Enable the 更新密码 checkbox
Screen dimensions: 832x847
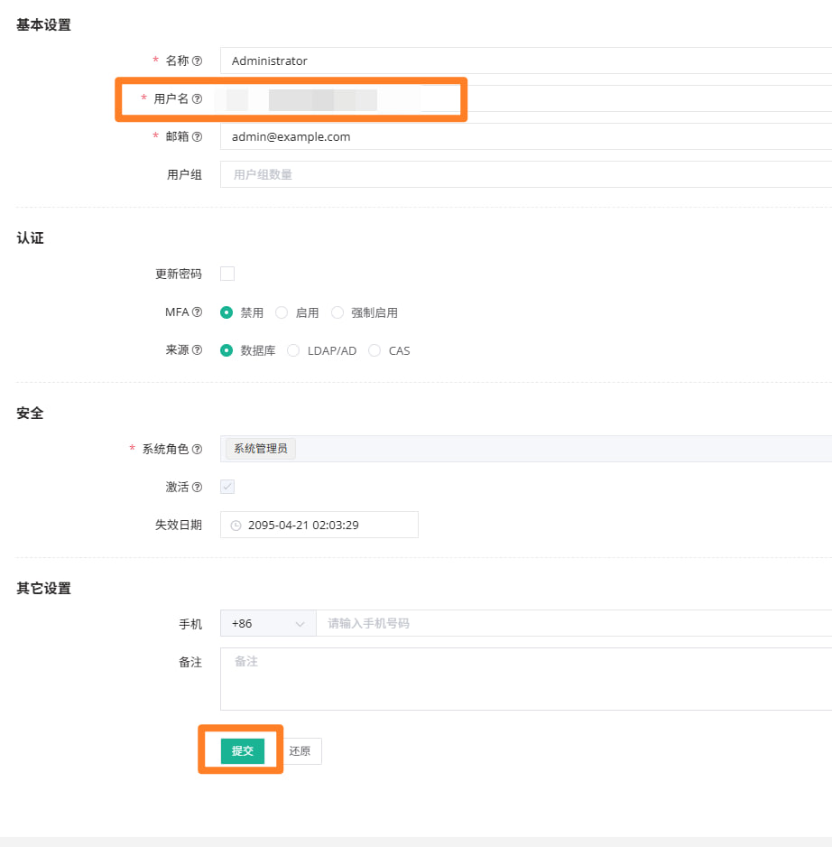(x=227, y=274)
